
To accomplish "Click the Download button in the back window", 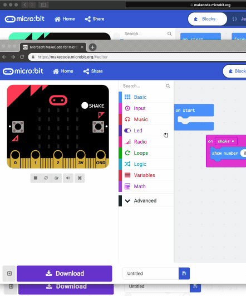I will click(x=66, y=289).
